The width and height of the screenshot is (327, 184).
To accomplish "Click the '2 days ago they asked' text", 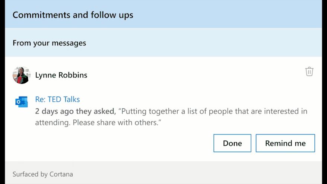I will coord(75,111).
